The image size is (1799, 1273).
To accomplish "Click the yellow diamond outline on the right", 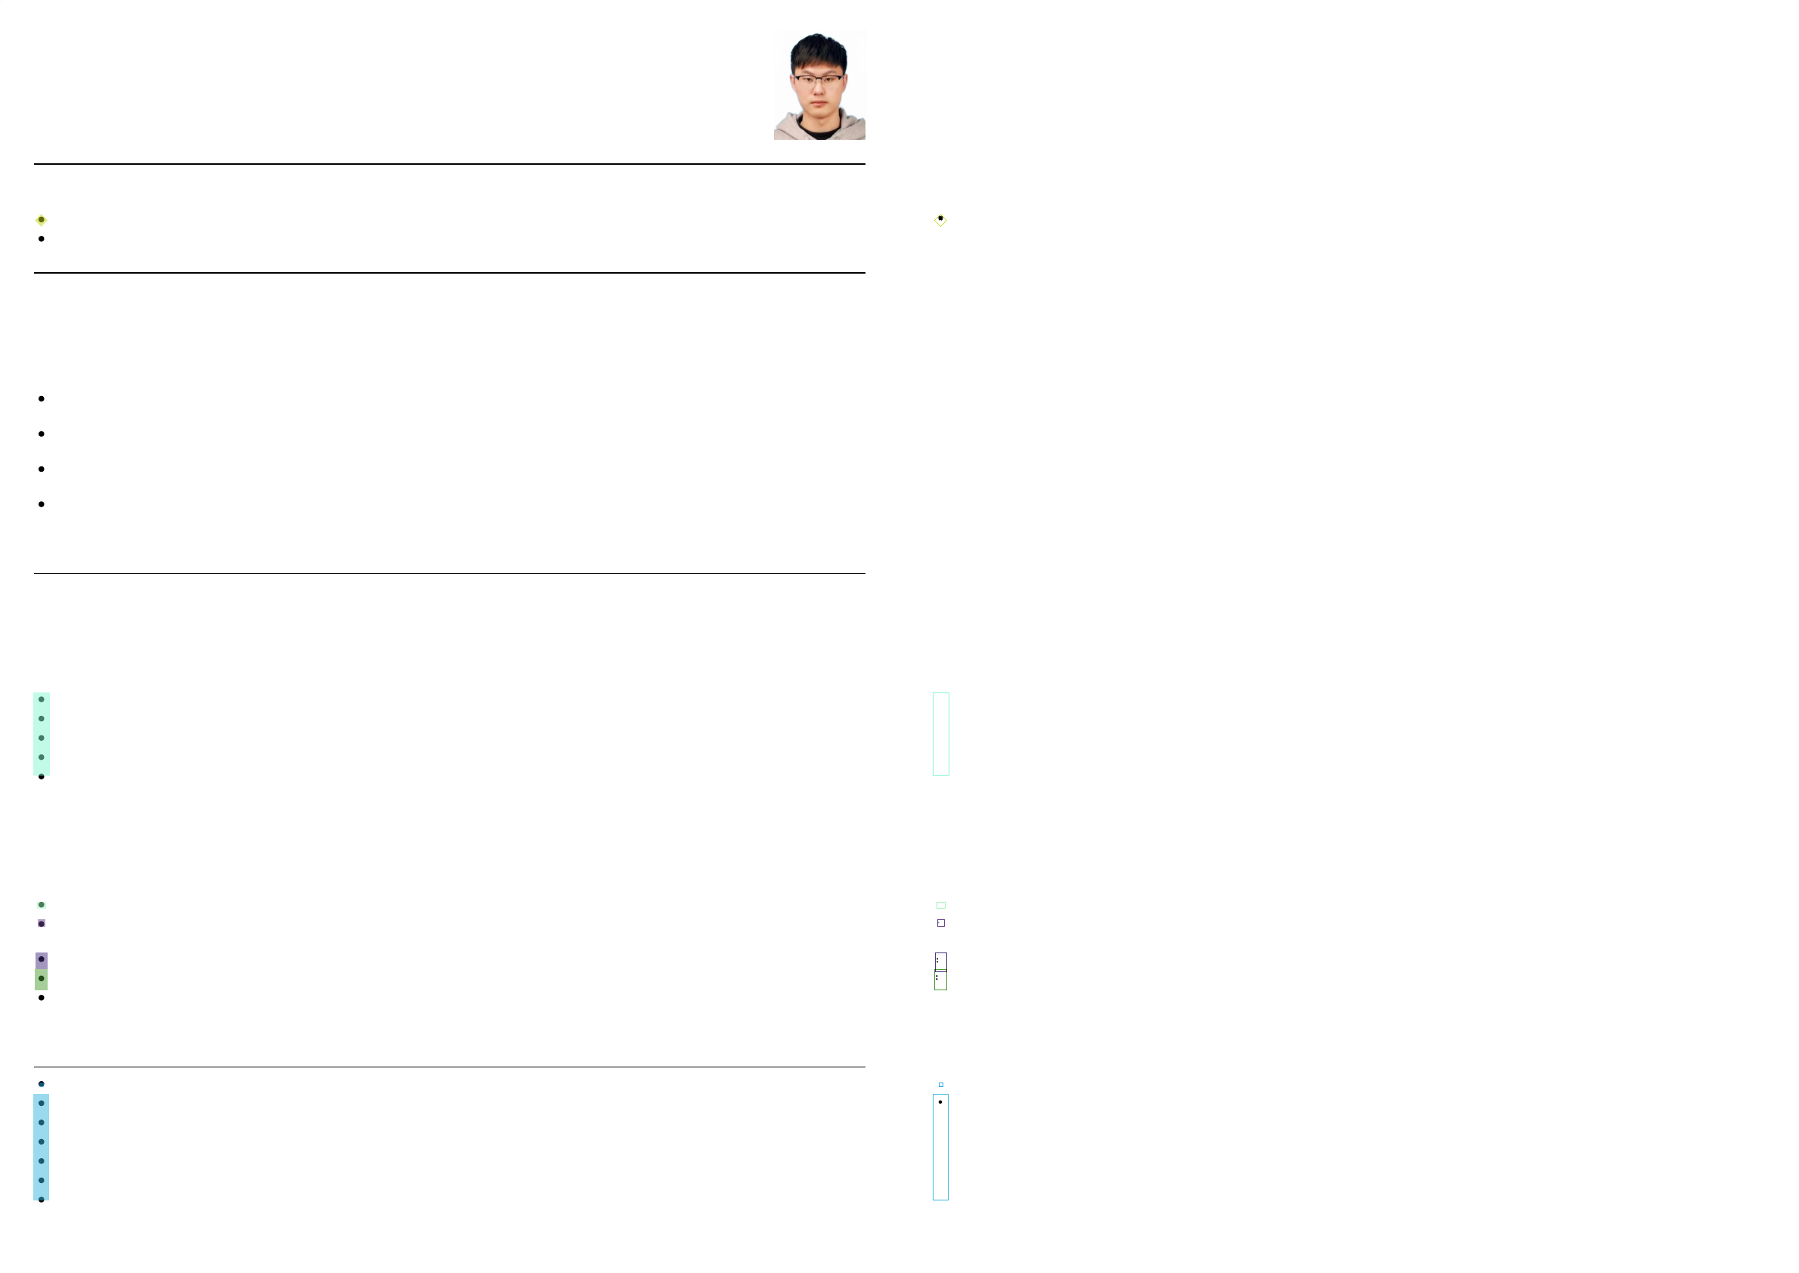I will tap(940, 220).
